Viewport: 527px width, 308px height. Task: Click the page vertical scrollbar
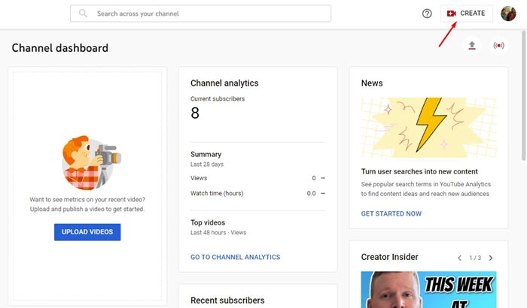pyautogui.click(x=523, y=95)
